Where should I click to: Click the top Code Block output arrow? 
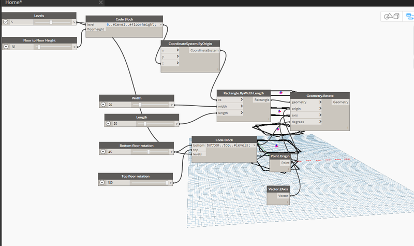[x=160, y=24]
